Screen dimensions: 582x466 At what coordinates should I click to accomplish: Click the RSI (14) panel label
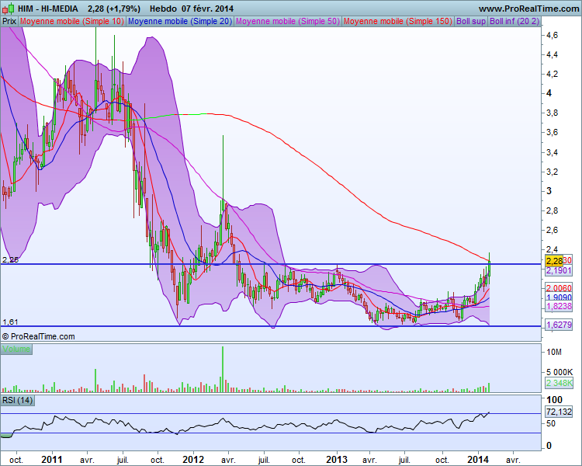click(17, 400)
